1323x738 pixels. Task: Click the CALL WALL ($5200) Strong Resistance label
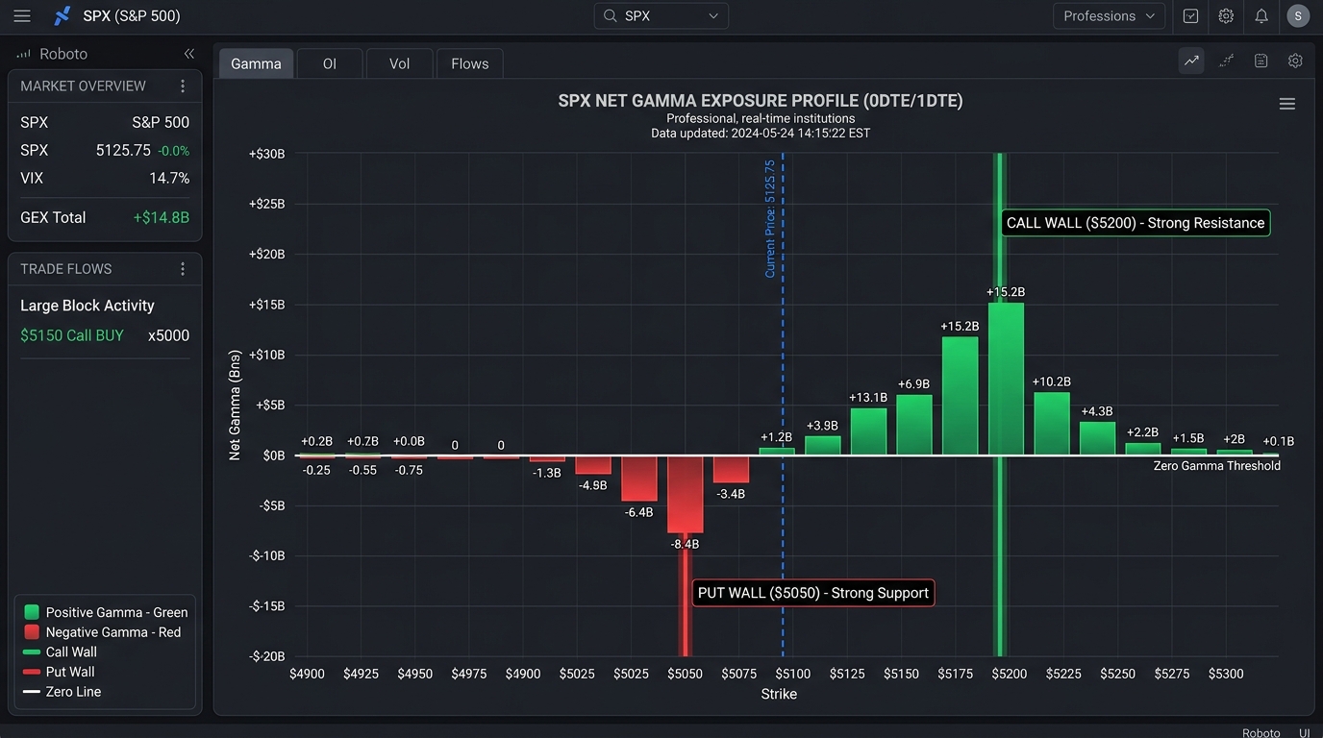click(1136, 223)
